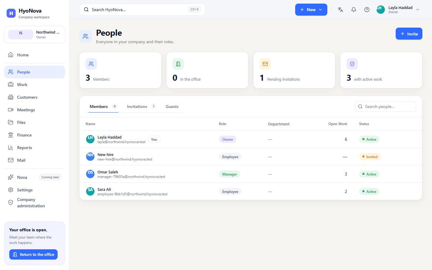This screenshot has width=432, height=270.
Task: Click the Open Work column header
Action: coord(337,124)
